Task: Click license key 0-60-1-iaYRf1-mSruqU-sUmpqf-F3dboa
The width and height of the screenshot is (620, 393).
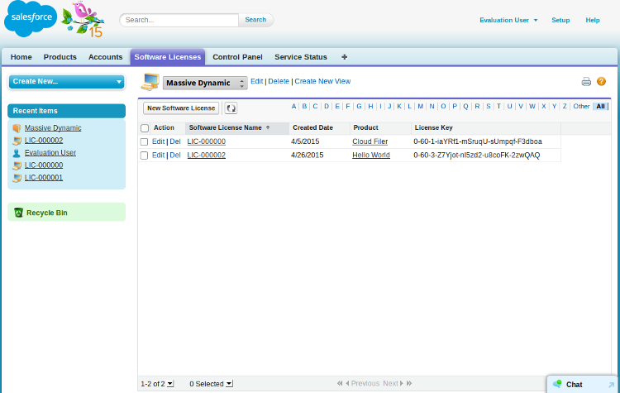Action: [478, 141]
